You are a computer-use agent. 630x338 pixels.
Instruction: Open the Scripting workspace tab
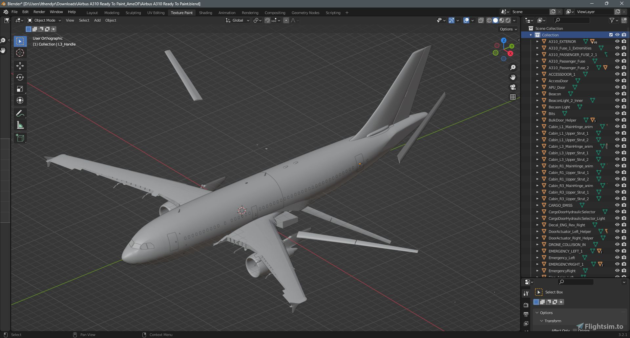coord(333,13)
